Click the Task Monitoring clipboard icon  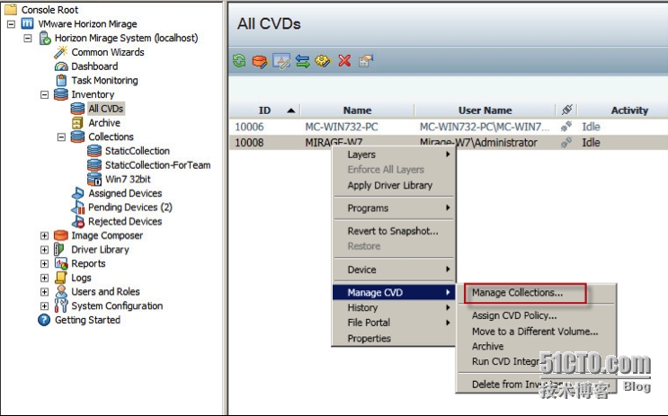point(61,80)
